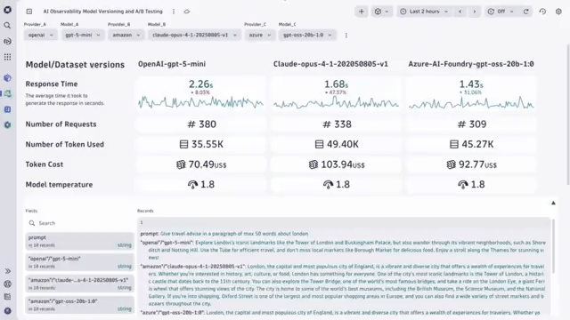Viewport: 570px width, 320px height.
Task: Open variables row more options menu
Action: [x=346, y=36]
